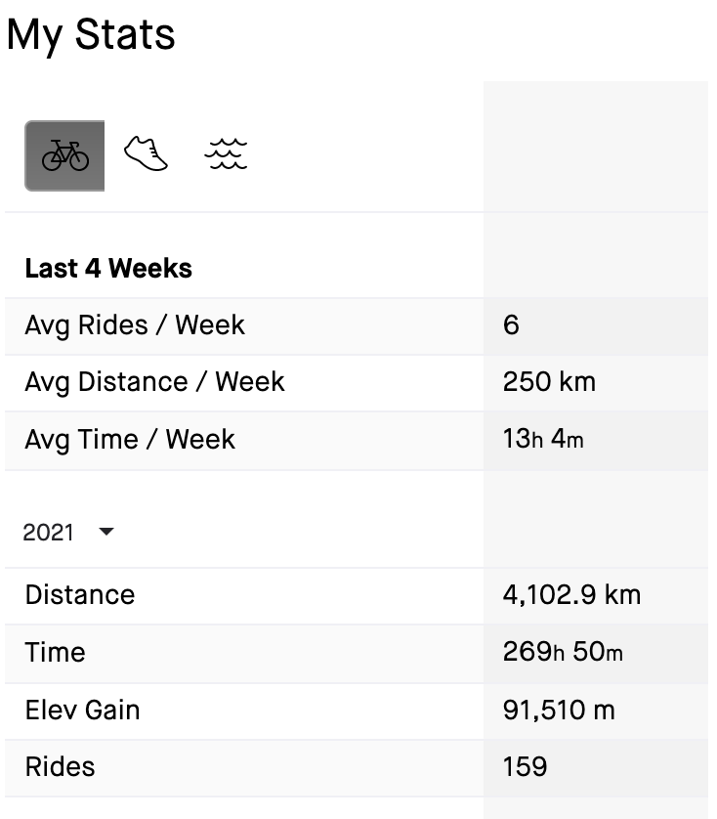Select the 13h 4m weekly time value
The height and width of the screenshot is (819, 717).
click(x=543, y=439)
